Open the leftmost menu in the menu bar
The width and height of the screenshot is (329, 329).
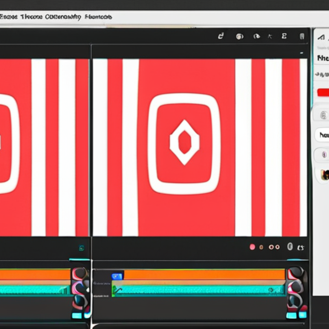point(8,17)
